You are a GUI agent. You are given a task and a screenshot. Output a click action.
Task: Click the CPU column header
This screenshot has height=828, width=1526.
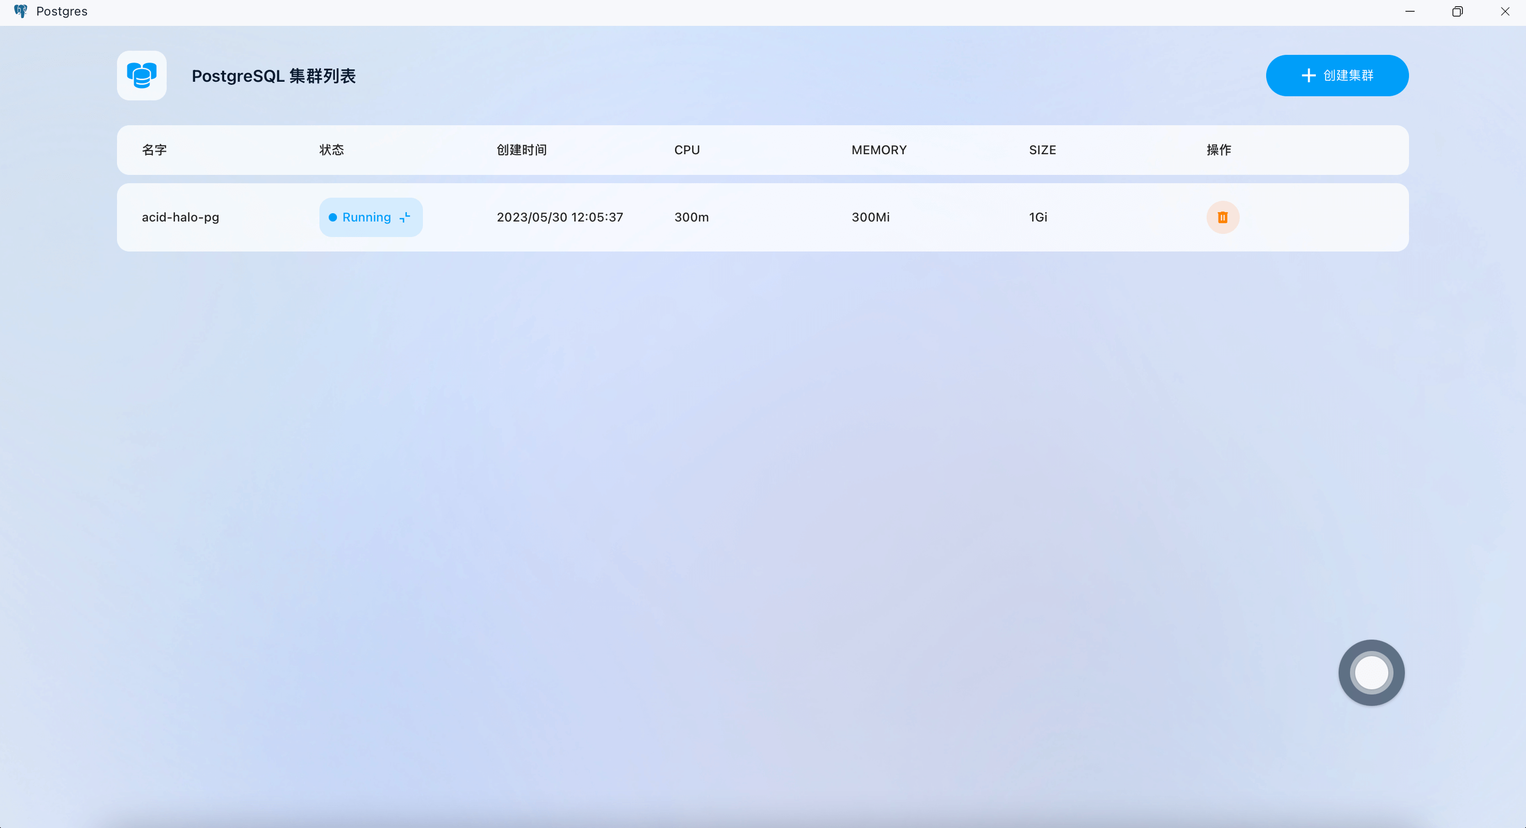pyautogui.click(x=687, y=150)
